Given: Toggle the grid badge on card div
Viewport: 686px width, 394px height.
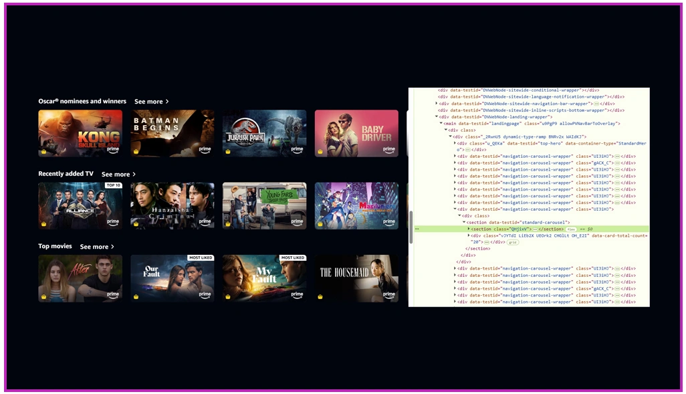Looking at the screenshot, I should tap(513, 242).
